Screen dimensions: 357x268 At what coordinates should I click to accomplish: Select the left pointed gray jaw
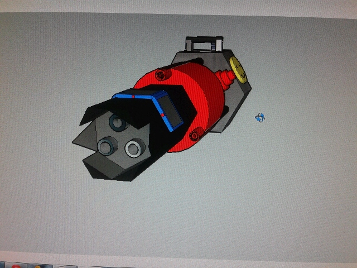coord(85,136)
